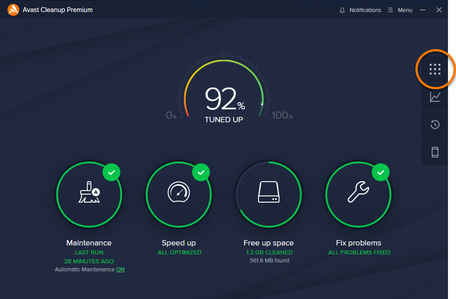Click the '561.6 MB found' text
Viewport: 456px width, 299px height.
[x=269, y=261]
